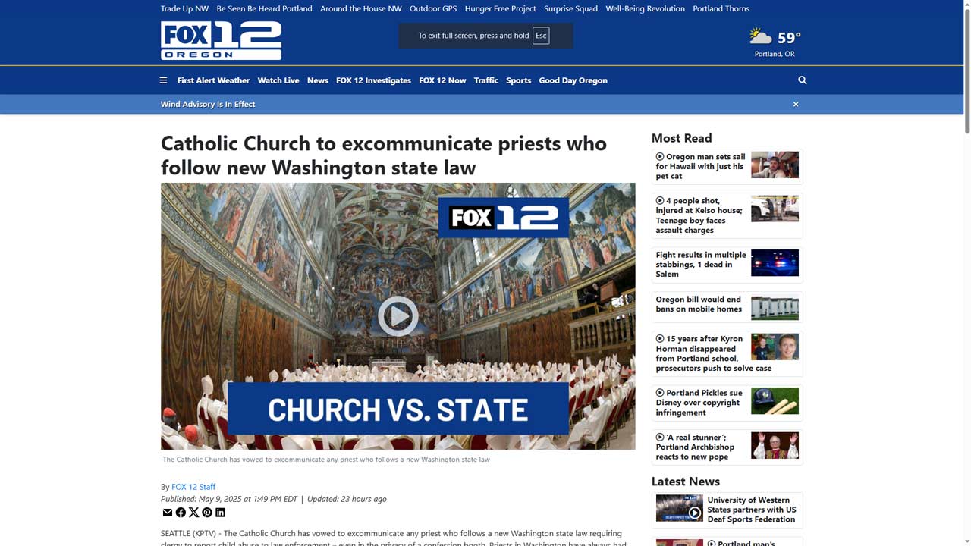
Task: Open the hamburger navigation menu
Action: (x=163, y=80)
